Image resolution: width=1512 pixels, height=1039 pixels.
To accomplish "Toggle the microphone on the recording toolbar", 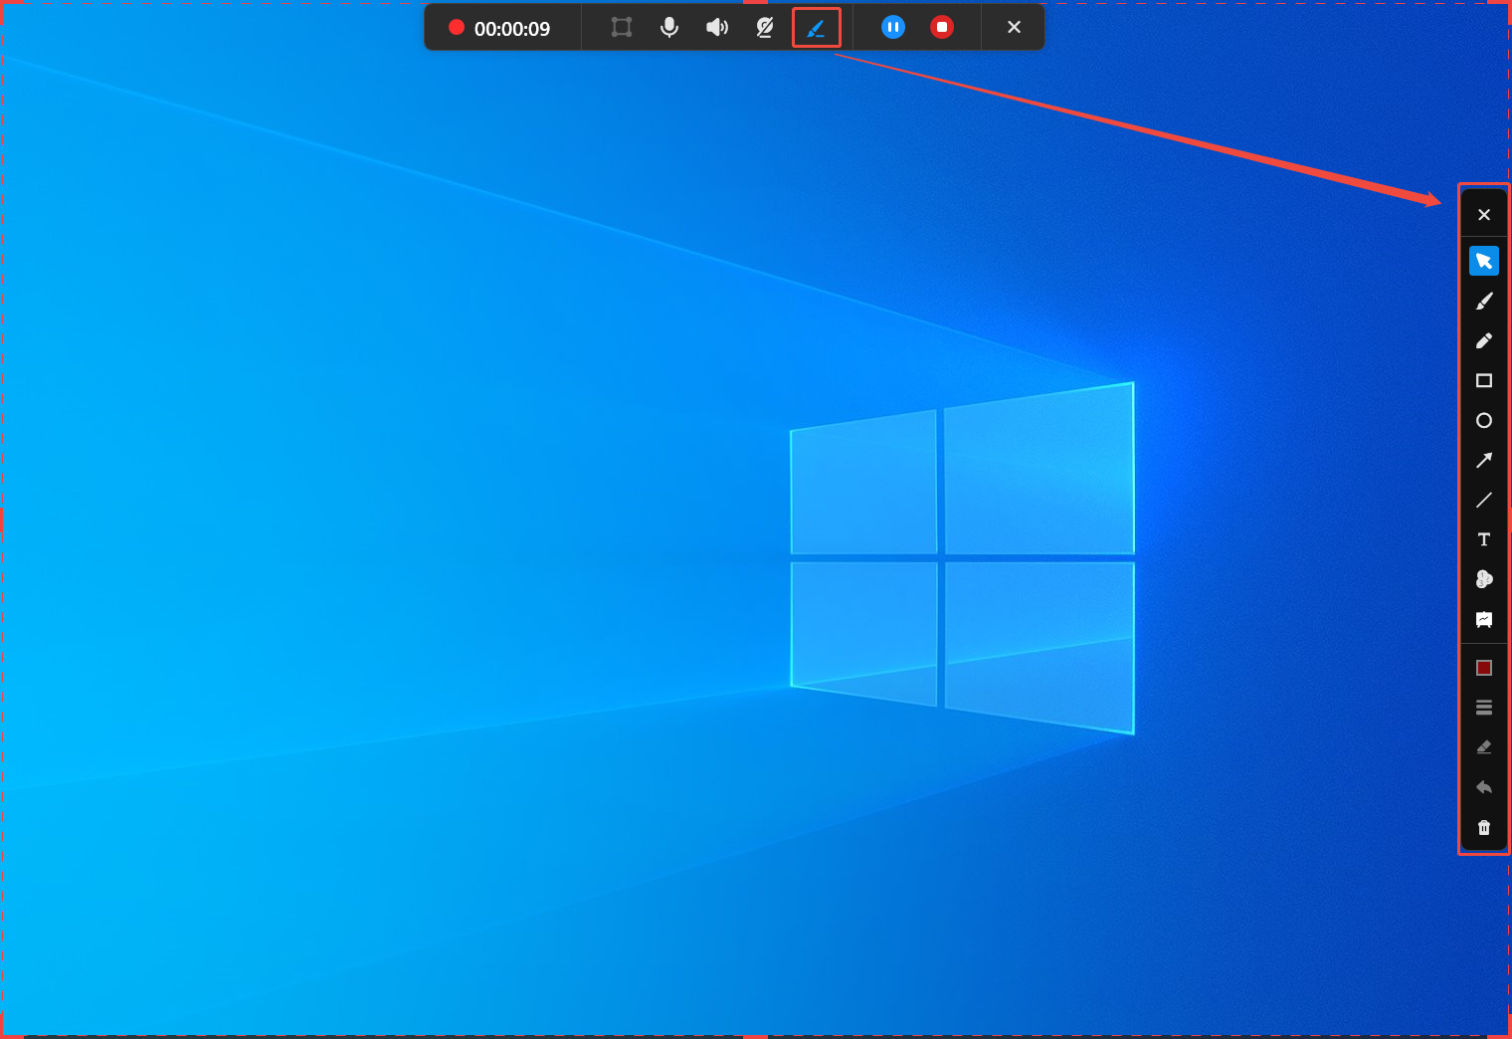I will click(x=668, y=27).
